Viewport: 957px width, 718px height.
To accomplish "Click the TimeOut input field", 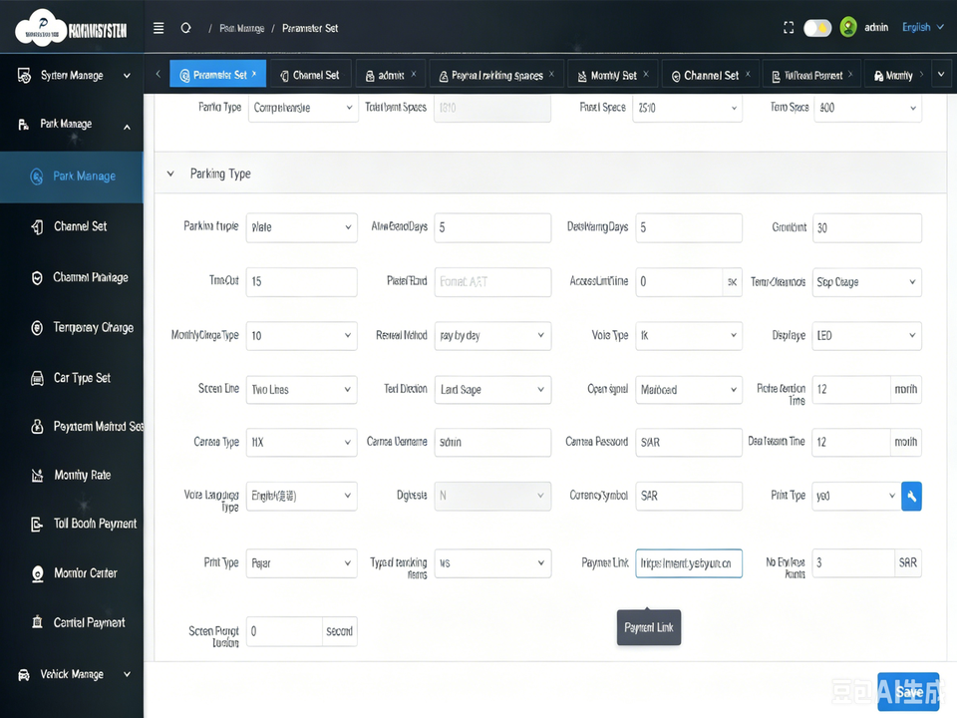I will pyautogui.click(x=301, y=282).
